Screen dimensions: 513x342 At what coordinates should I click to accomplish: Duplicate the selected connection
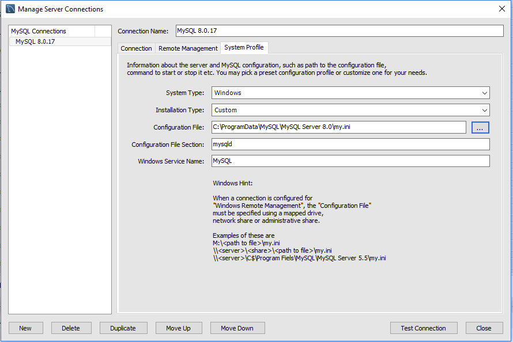(123, 328)
